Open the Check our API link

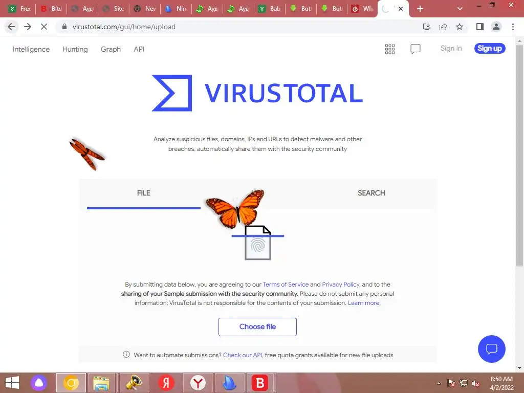click(x=243, y=355)
